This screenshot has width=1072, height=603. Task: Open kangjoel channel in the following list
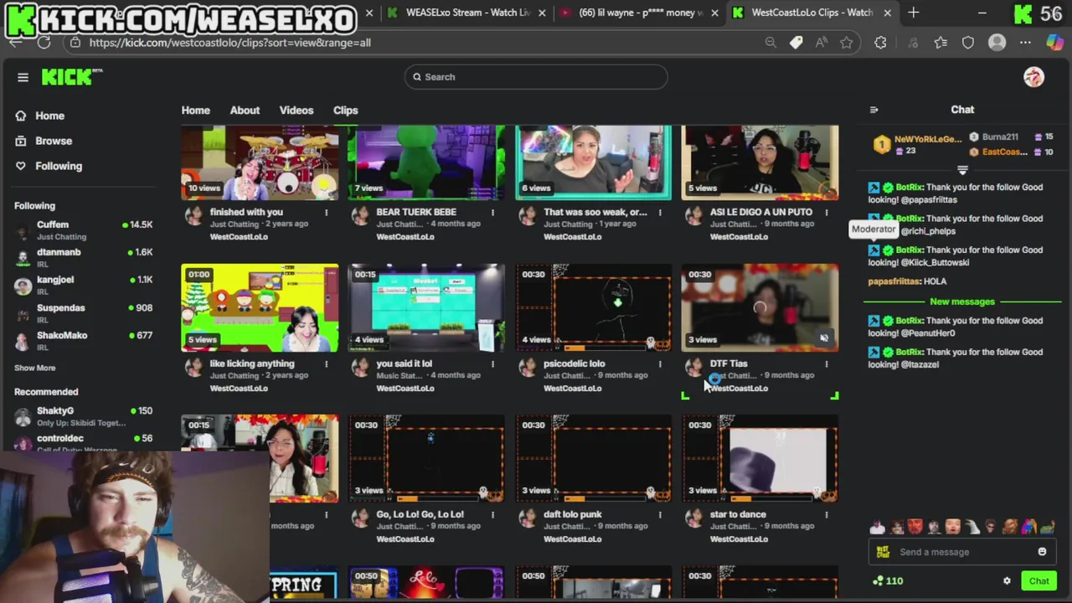point(83,286)
